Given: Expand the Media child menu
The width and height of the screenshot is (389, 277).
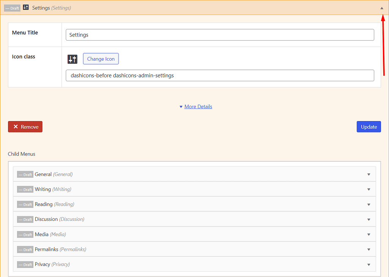Looking at the screenshot, I should coord(368,234).
